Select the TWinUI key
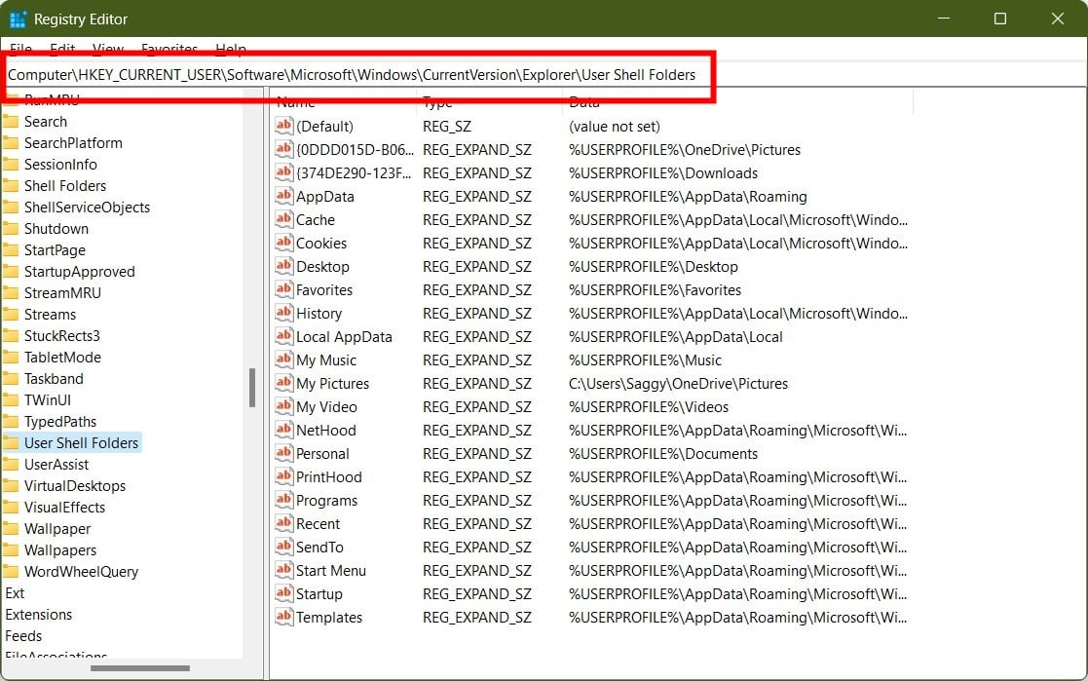Viewport: 1088px width, 681px height. pyautogui.click(x=47, y=400)
